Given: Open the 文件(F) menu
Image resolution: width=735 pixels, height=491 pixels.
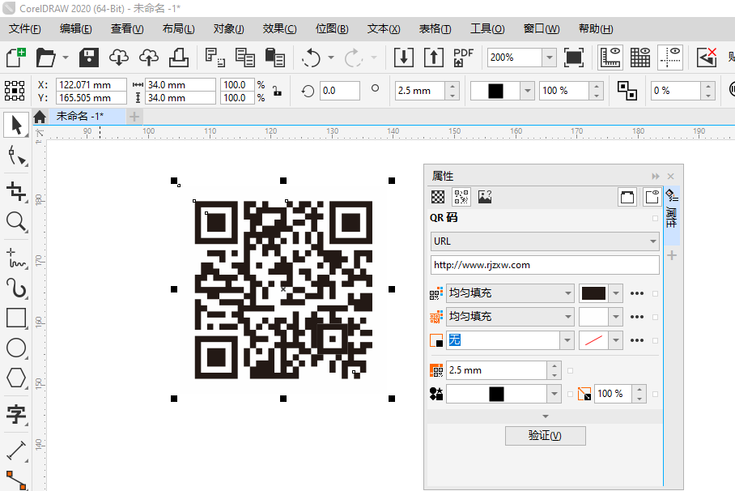Looking at the screenshot, I should pos(25,29).
